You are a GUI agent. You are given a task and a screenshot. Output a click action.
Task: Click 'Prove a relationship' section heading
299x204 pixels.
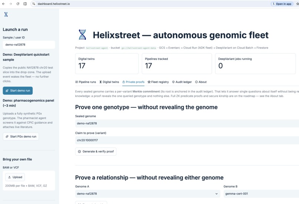[x=149, y=178]
